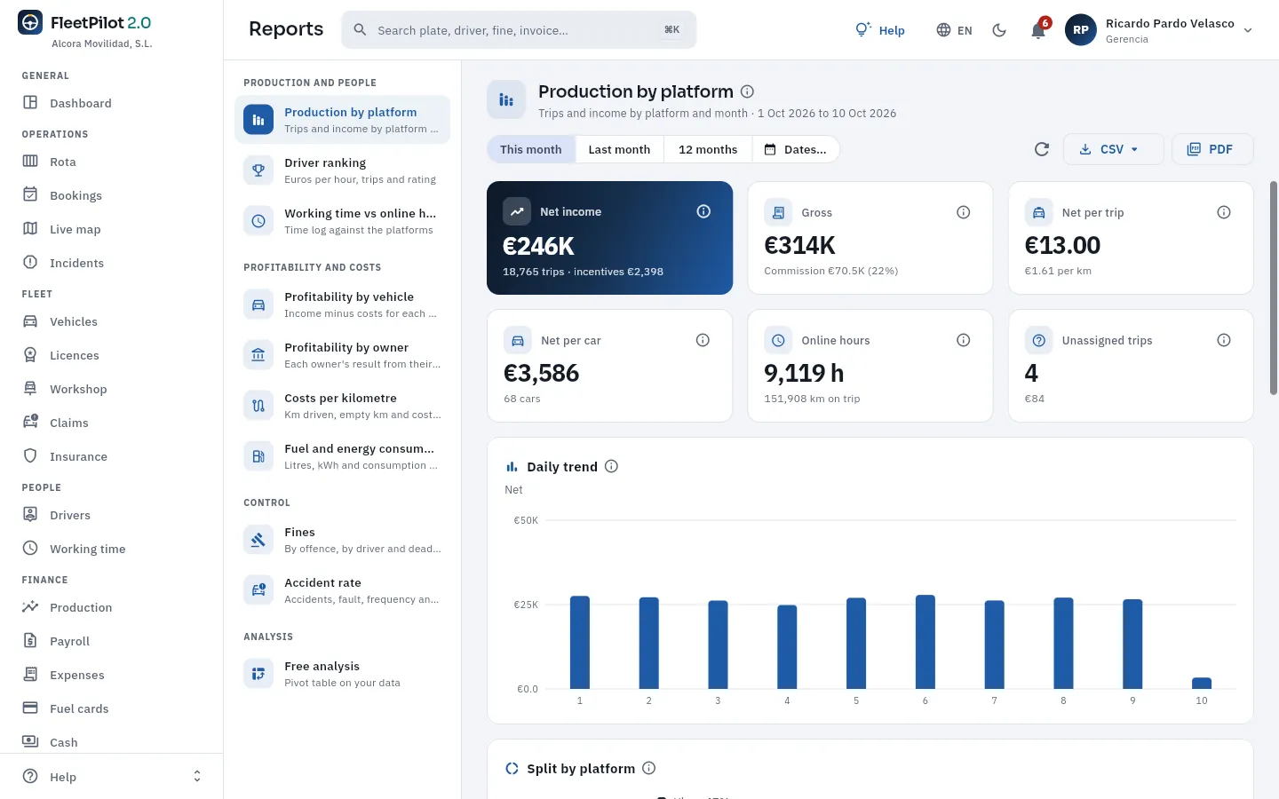Toggle dark mode with the moon icon
Viewport: 1279px width, 799px height.
(999, 30)
